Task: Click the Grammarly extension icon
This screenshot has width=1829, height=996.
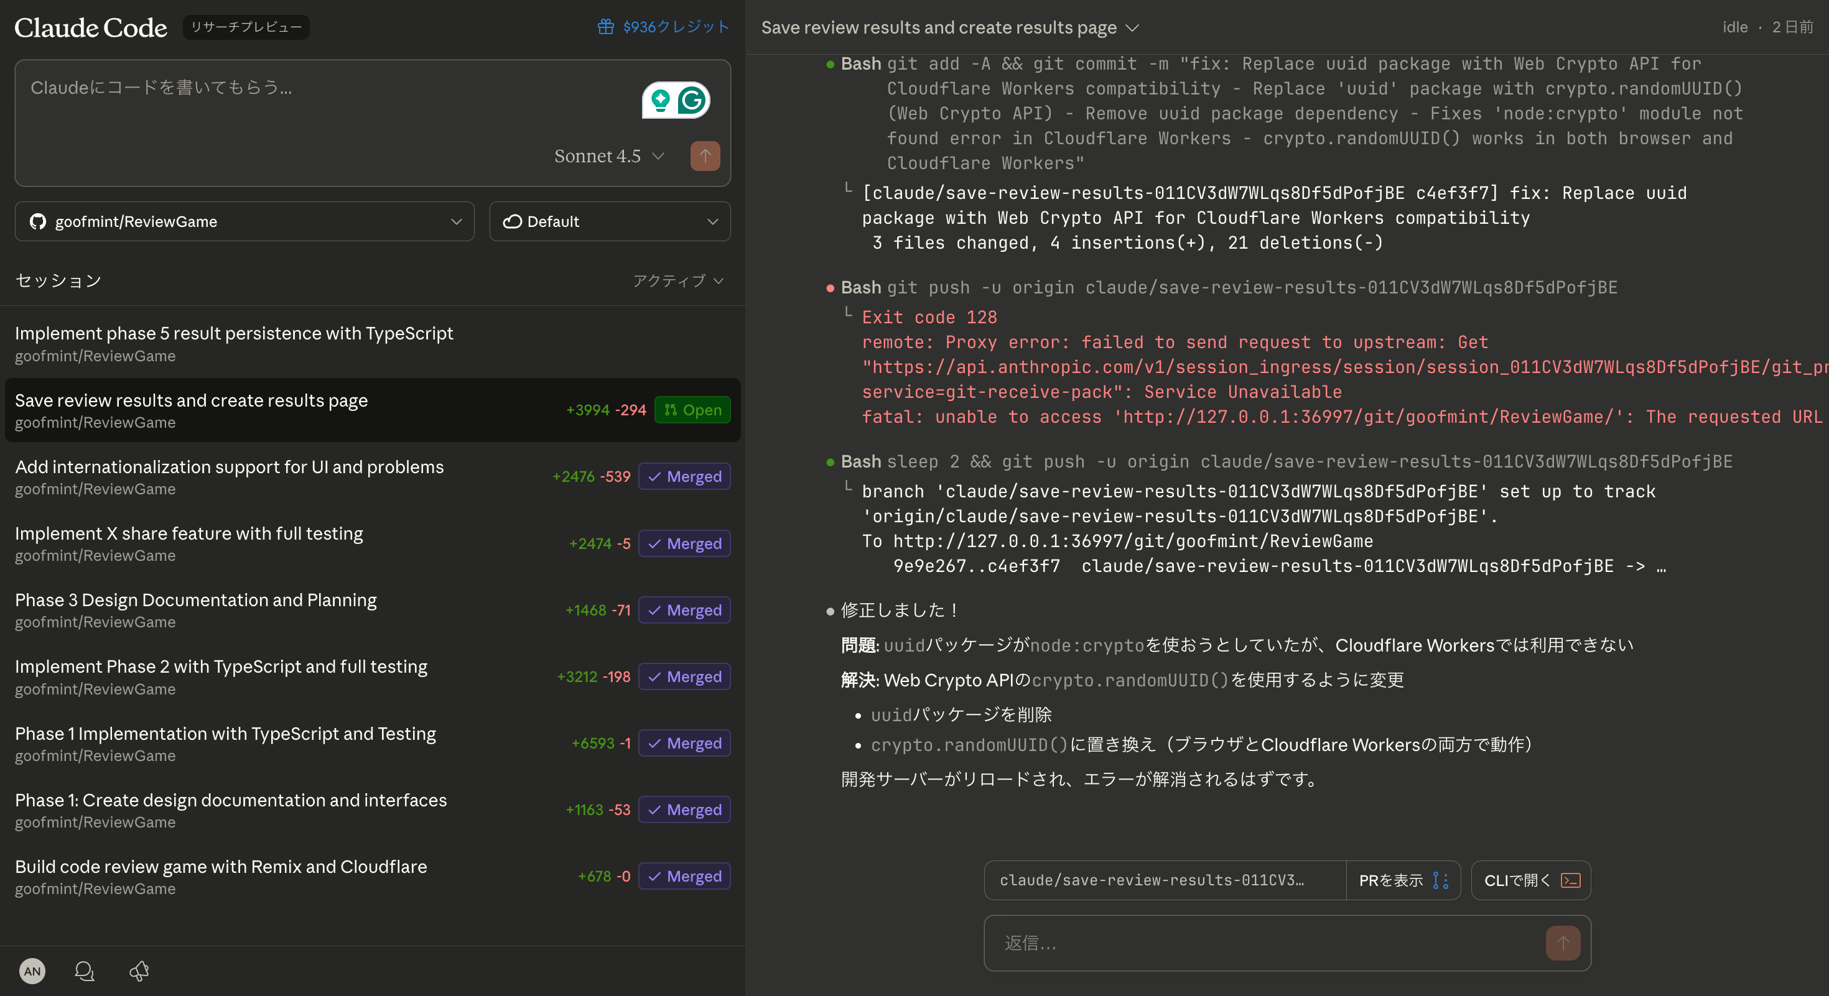Action: click(x=692, y=101)
